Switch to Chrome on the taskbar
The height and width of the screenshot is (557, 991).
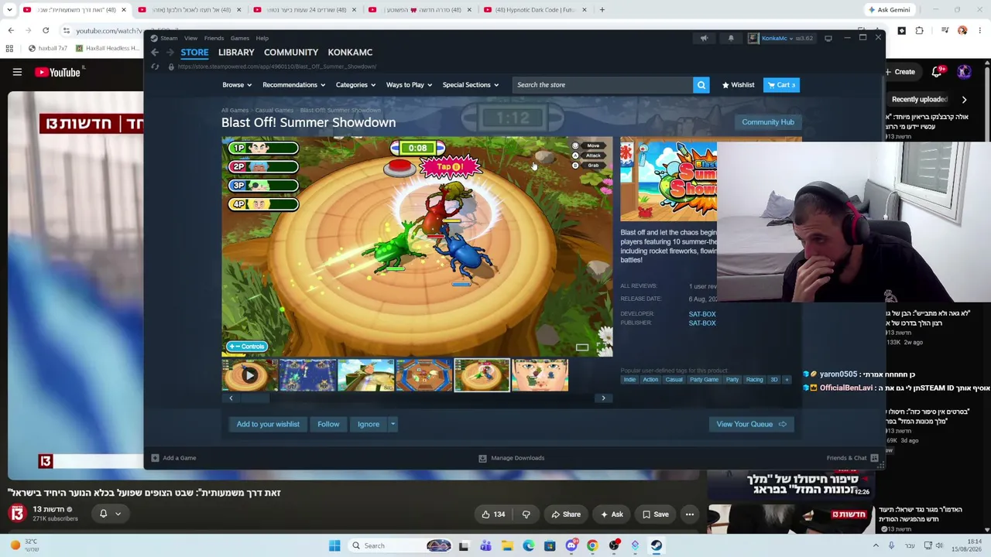click(592, 546)
